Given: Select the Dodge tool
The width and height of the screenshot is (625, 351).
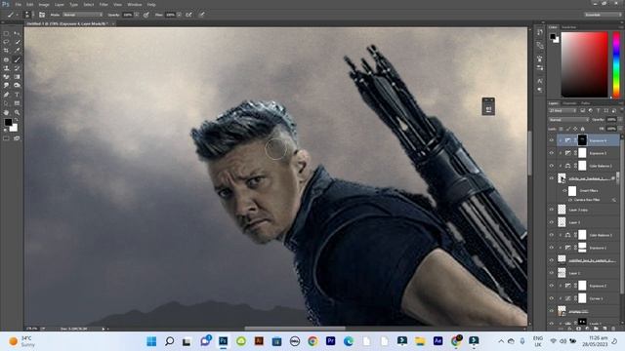Looking at the screenshot, I should tap(18, 86).
